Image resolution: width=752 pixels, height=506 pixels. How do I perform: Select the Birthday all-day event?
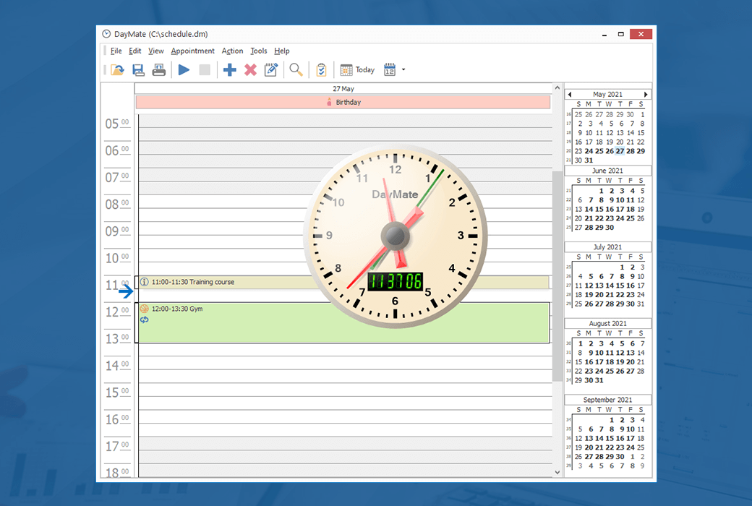[343, 102]
